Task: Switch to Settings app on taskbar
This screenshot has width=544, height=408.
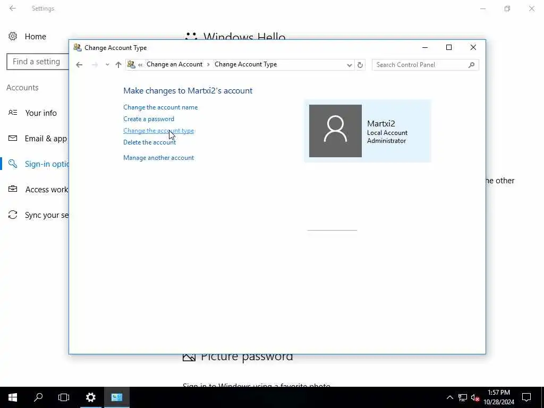Action: point(90,397)
